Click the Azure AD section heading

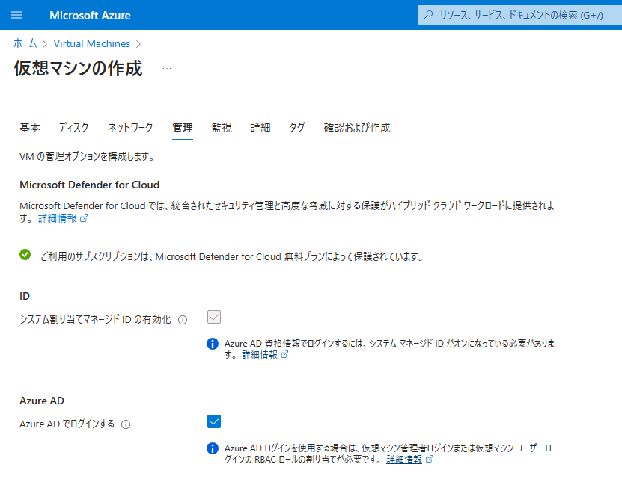[x=42, y=401]
